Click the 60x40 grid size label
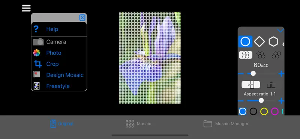This screenshot has height=139, width=300. coord(261,65)
